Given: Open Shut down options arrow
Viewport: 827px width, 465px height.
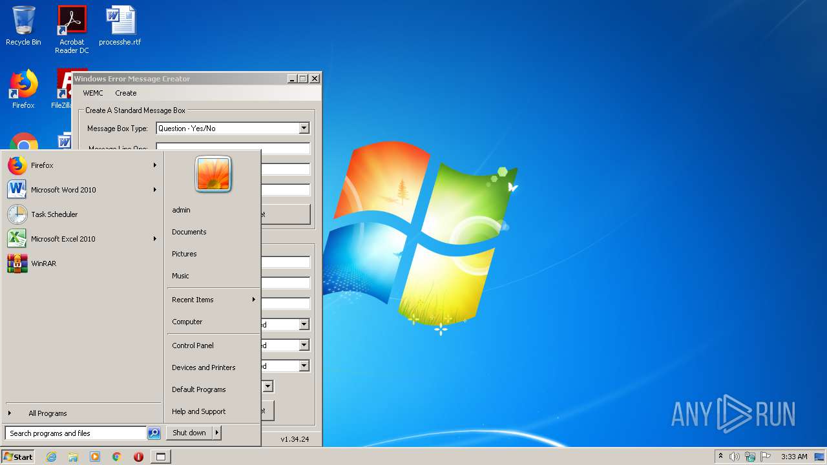Looking at the screenshot, I should click(x=217, y=433).
